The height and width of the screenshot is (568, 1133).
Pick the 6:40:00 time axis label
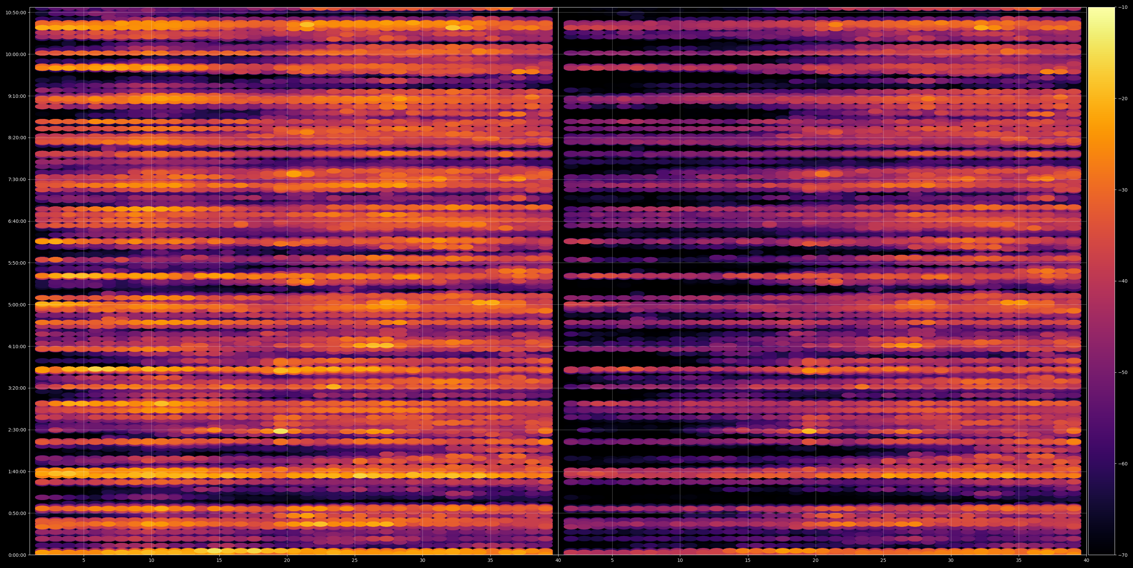coord(18,221)
